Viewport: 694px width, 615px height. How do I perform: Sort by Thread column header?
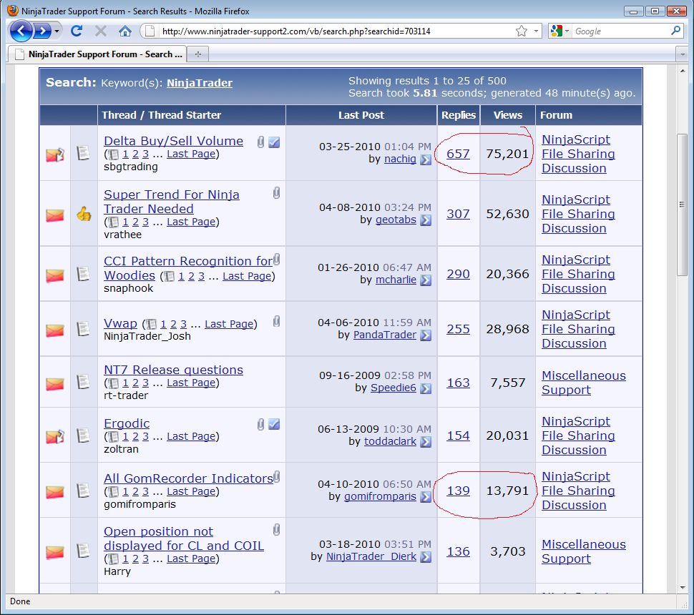point(161,115)
